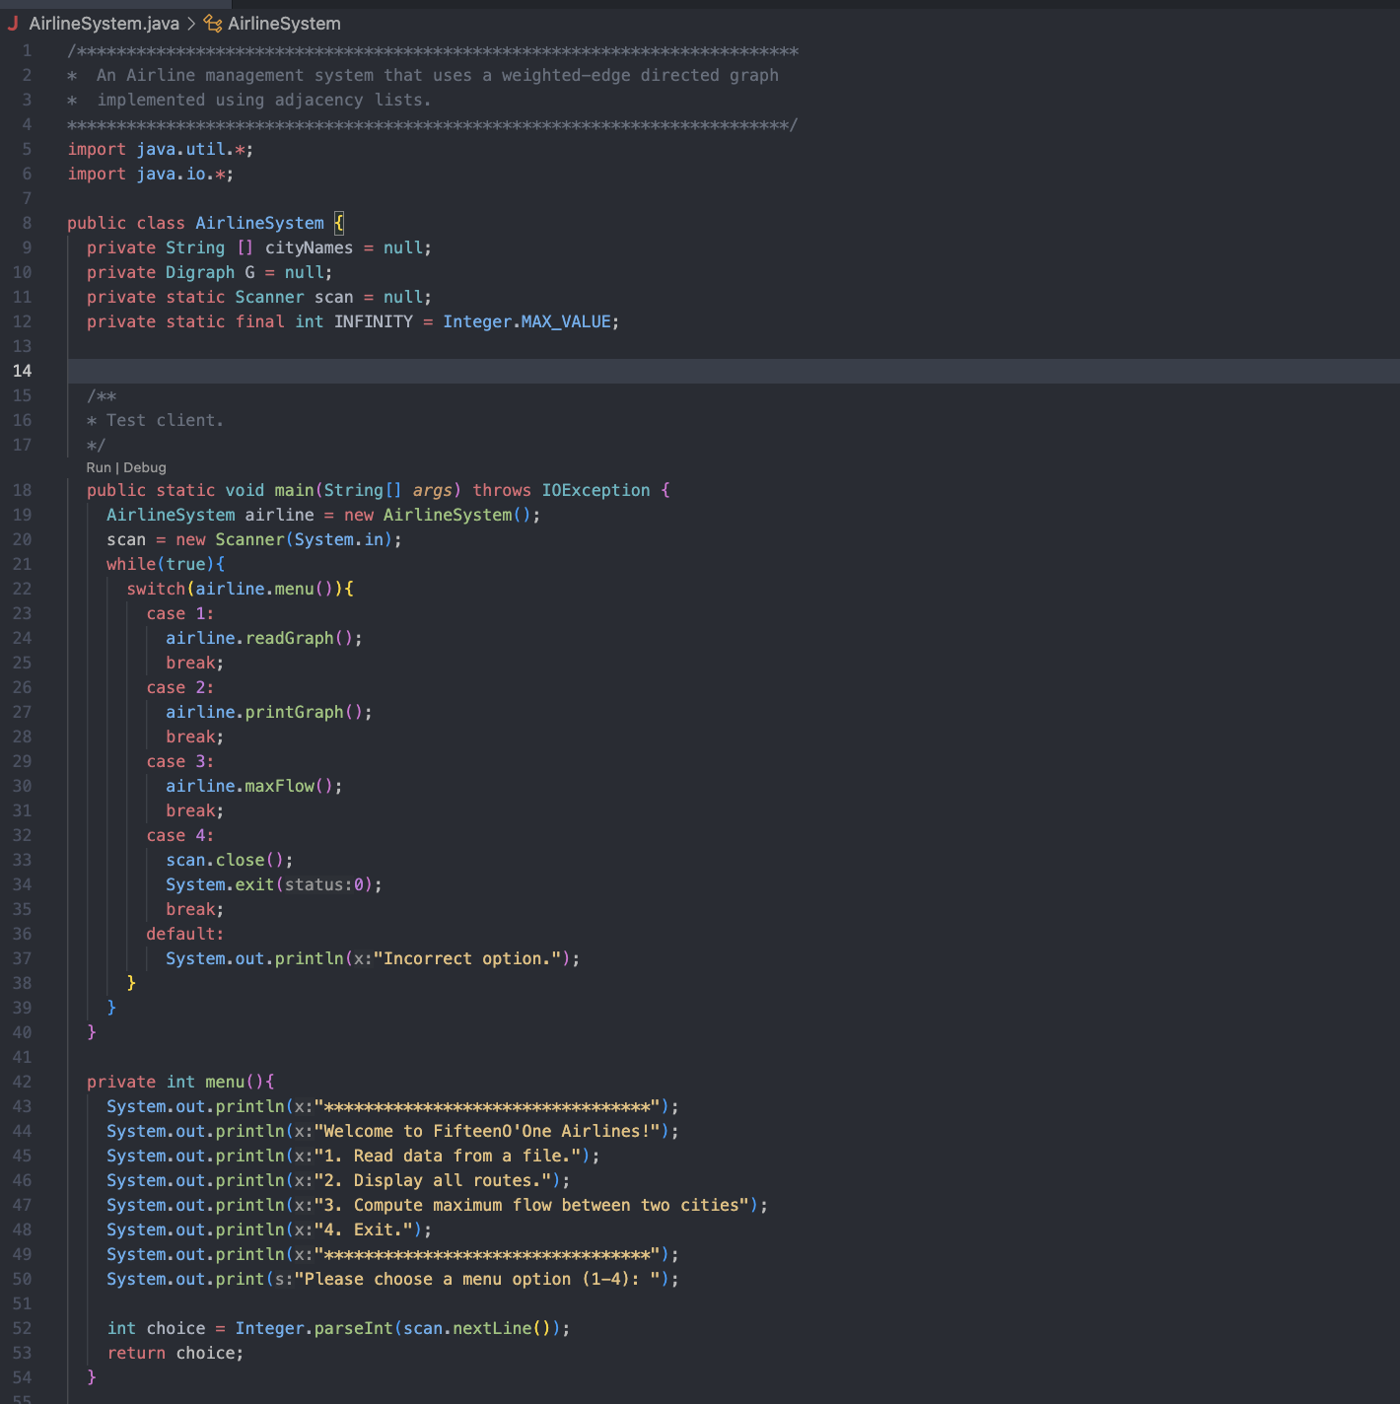This screenshot has width=1400, height=1404.
Task: Click the System.exit call under case 4
Action: [x=223, y=884]
